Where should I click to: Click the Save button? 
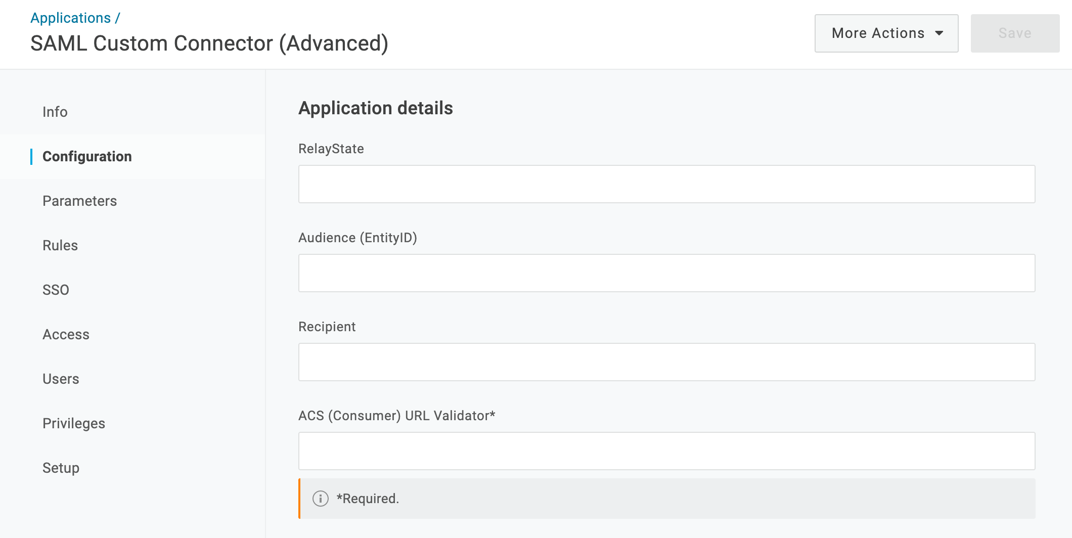click(1015, 33)
